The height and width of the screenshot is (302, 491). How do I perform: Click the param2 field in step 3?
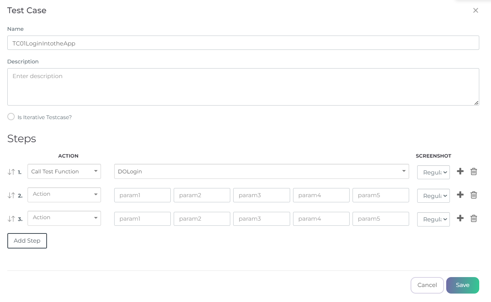202,219
